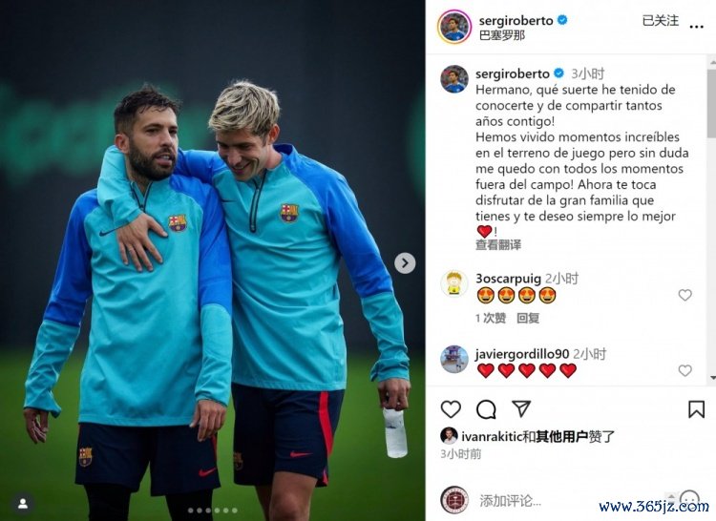Open the three-dot more options menu

696,27
